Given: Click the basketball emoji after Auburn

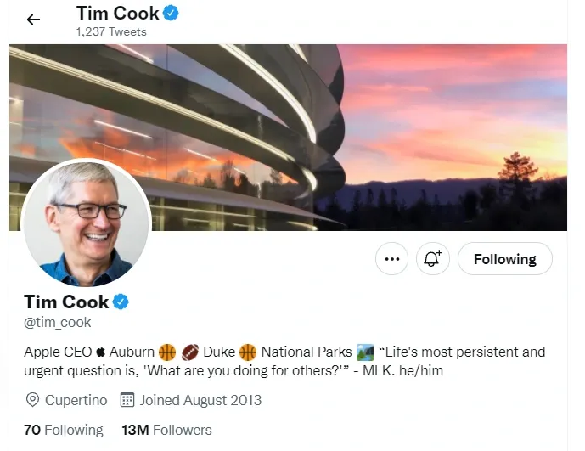Looking at the screenshot, I should click(x=167, y=352).
